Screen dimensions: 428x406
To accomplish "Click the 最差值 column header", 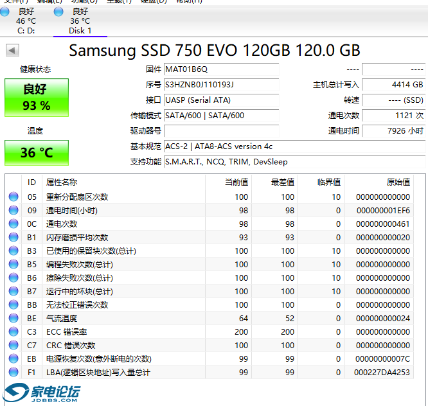I will pos(275,182).
